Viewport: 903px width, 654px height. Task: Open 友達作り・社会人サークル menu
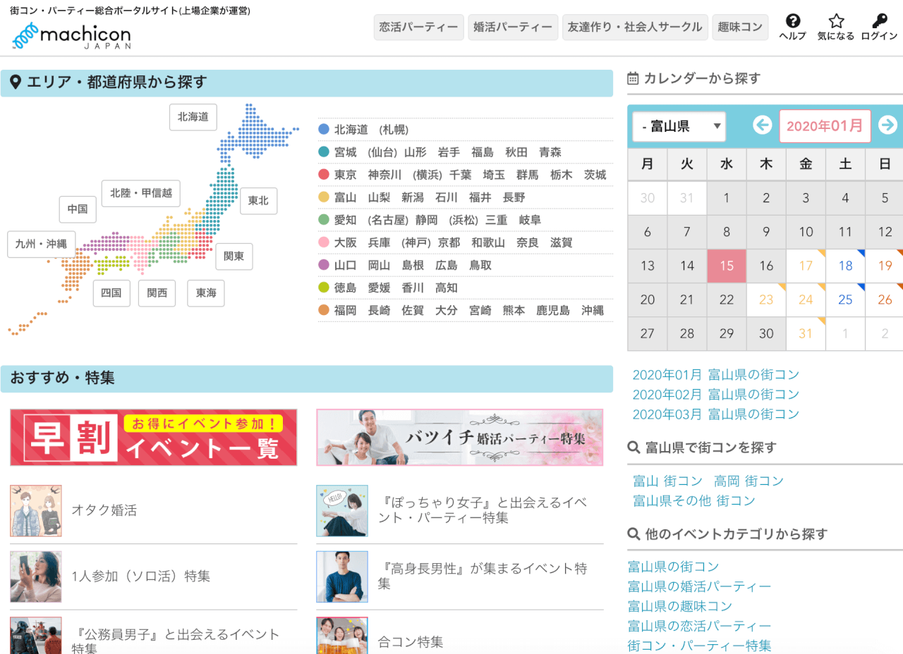tap(635, 27)
